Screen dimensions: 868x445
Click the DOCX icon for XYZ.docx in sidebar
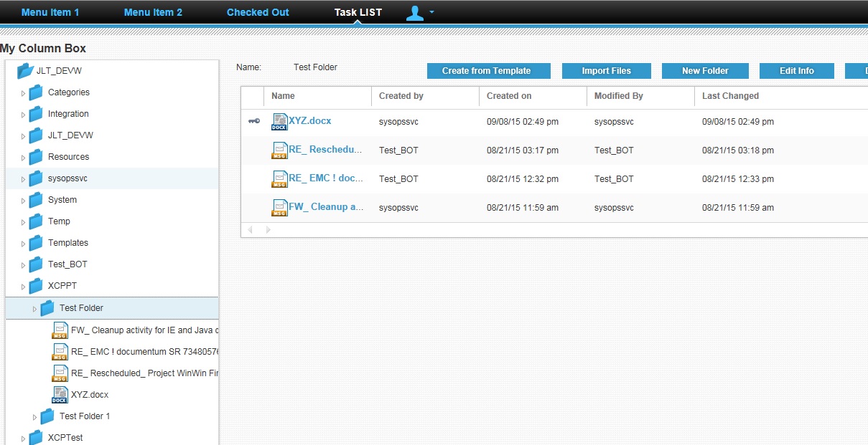[60, 394]
